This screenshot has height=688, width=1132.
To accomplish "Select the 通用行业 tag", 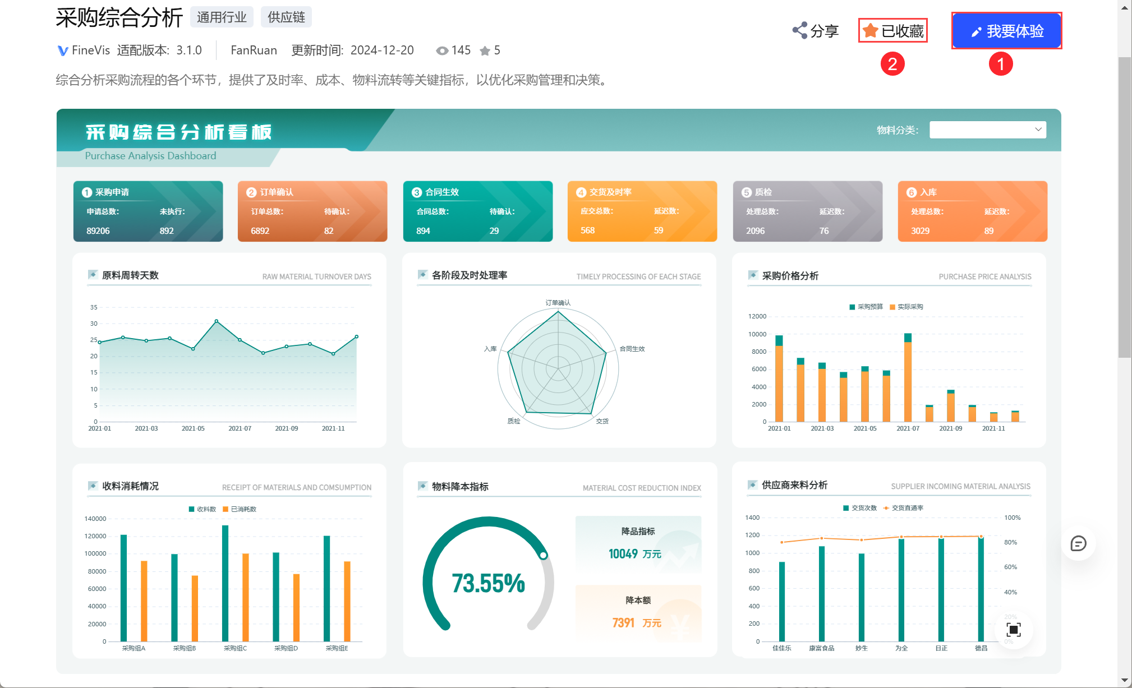I will 222,17.
